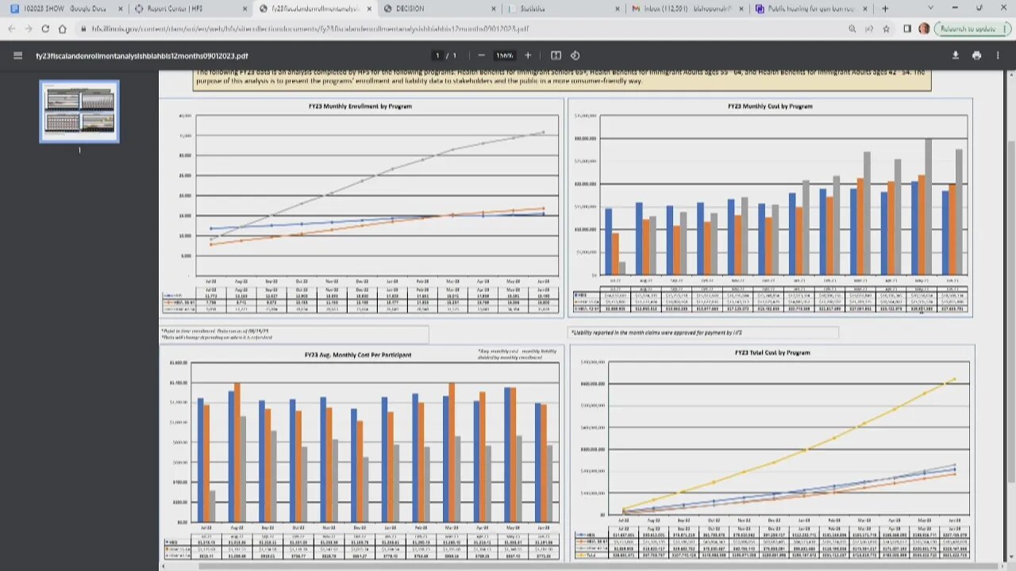Click the FY23 Monthly Cost by Program title
The width and height of the screenshot is (1016, 571).
coord(769,105)
